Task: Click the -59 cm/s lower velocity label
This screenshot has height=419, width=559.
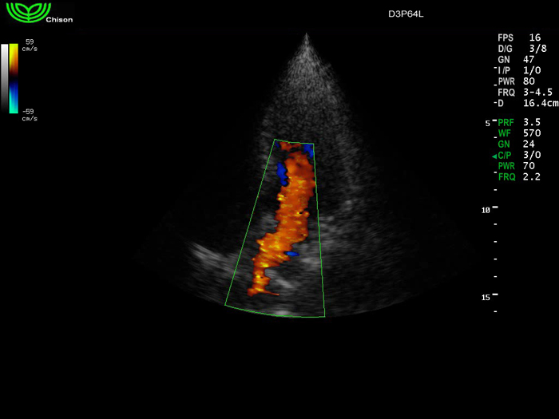Action: (30, 115)
